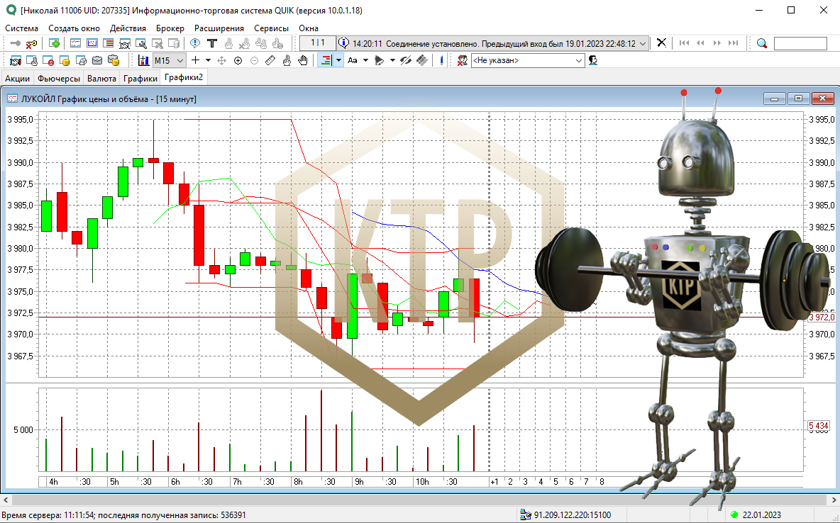
Task: Click the window icon with a handshake overlay
Action: (125, 43)
